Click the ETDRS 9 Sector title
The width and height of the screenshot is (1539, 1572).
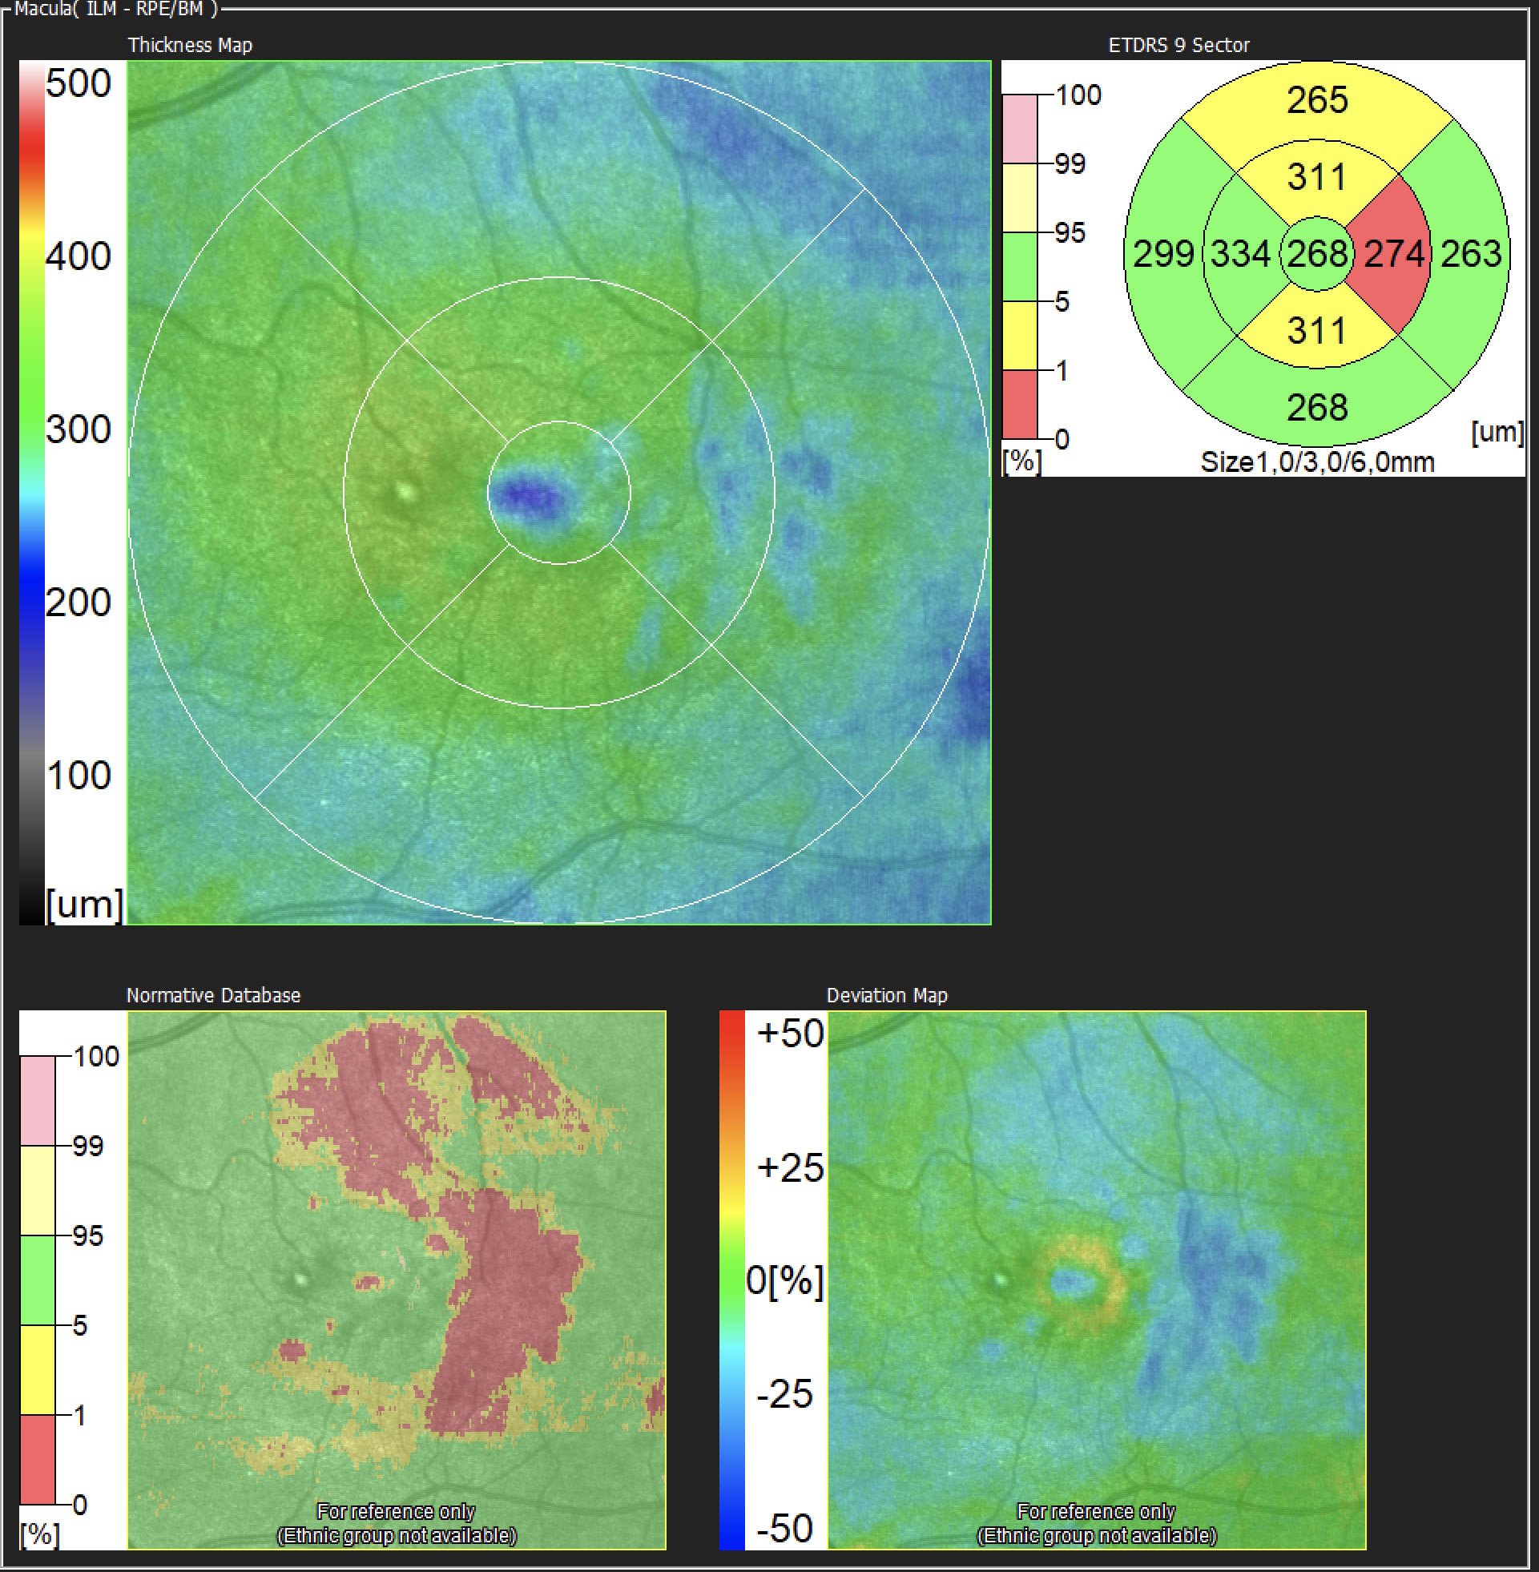1178,45
